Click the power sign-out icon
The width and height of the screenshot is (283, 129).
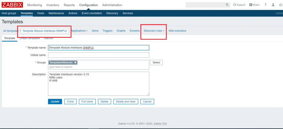pyautogui.click(x=281, y=5)
